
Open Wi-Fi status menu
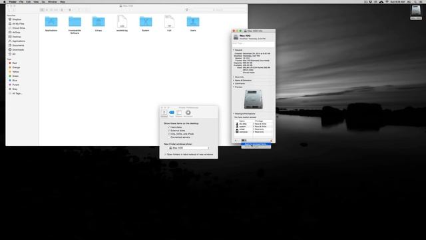pyautogui.click(x=387, y=1)
